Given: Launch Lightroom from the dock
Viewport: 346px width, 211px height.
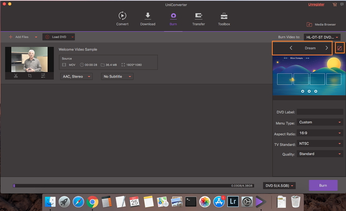Looking at the screenshot, I should click(233, 202).
